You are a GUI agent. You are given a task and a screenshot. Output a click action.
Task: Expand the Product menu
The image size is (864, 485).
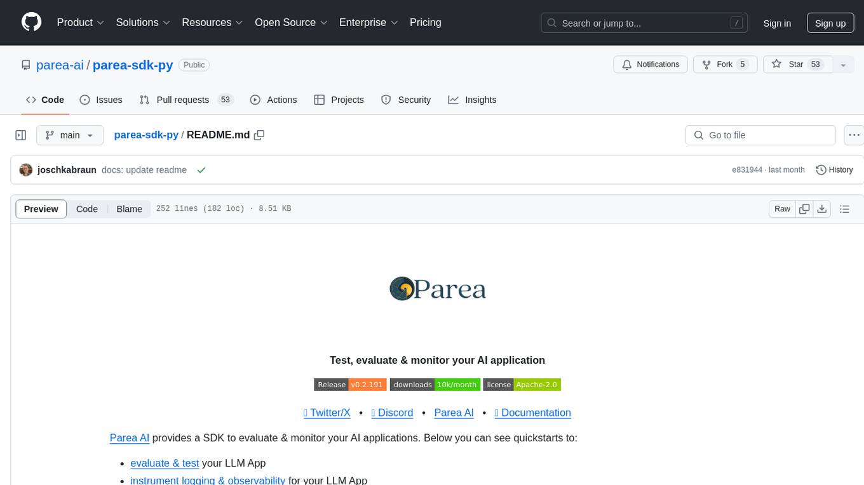[81, 22]
